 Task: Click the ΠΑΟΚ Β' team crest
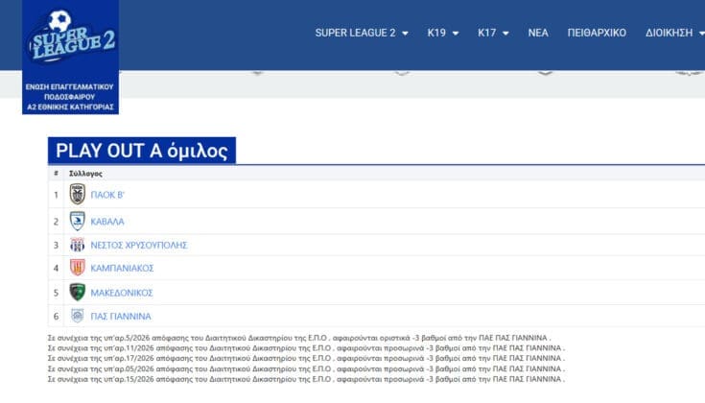[78, 195]
